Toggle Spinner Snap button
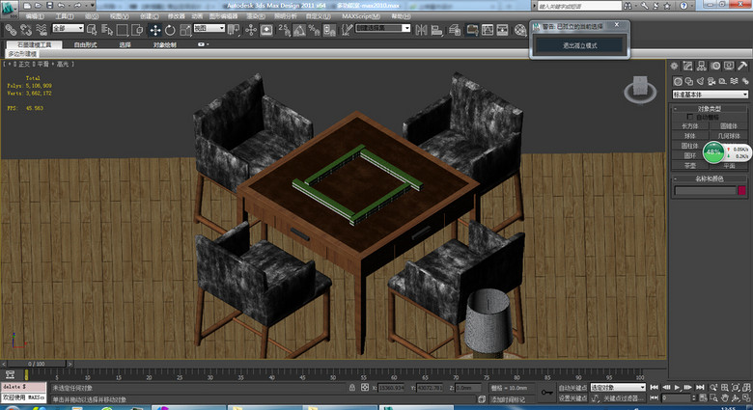The image size is (753, 410). click(x=329, y=30)
